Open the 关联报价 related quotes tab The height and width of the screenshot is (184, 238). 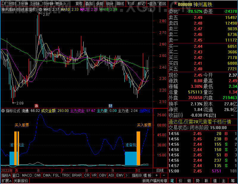(x=21, y=181)
